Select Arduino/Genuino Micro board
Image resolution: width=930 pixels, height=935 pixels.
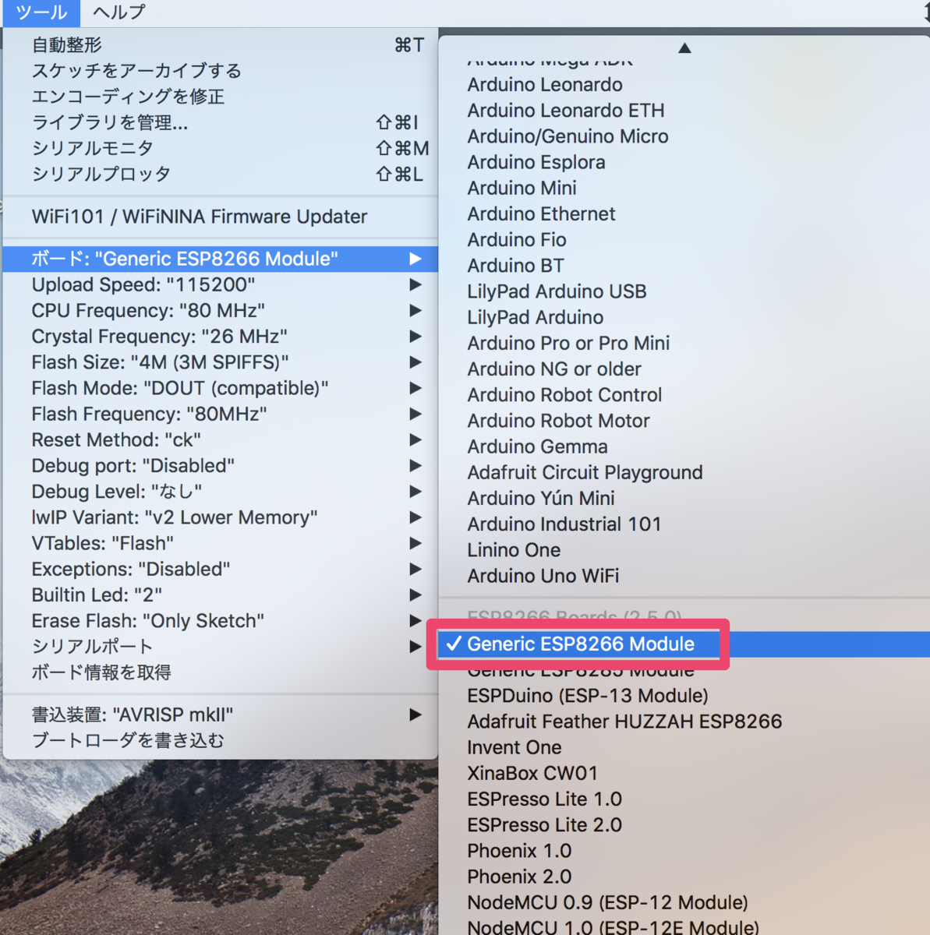click(684, 136)
